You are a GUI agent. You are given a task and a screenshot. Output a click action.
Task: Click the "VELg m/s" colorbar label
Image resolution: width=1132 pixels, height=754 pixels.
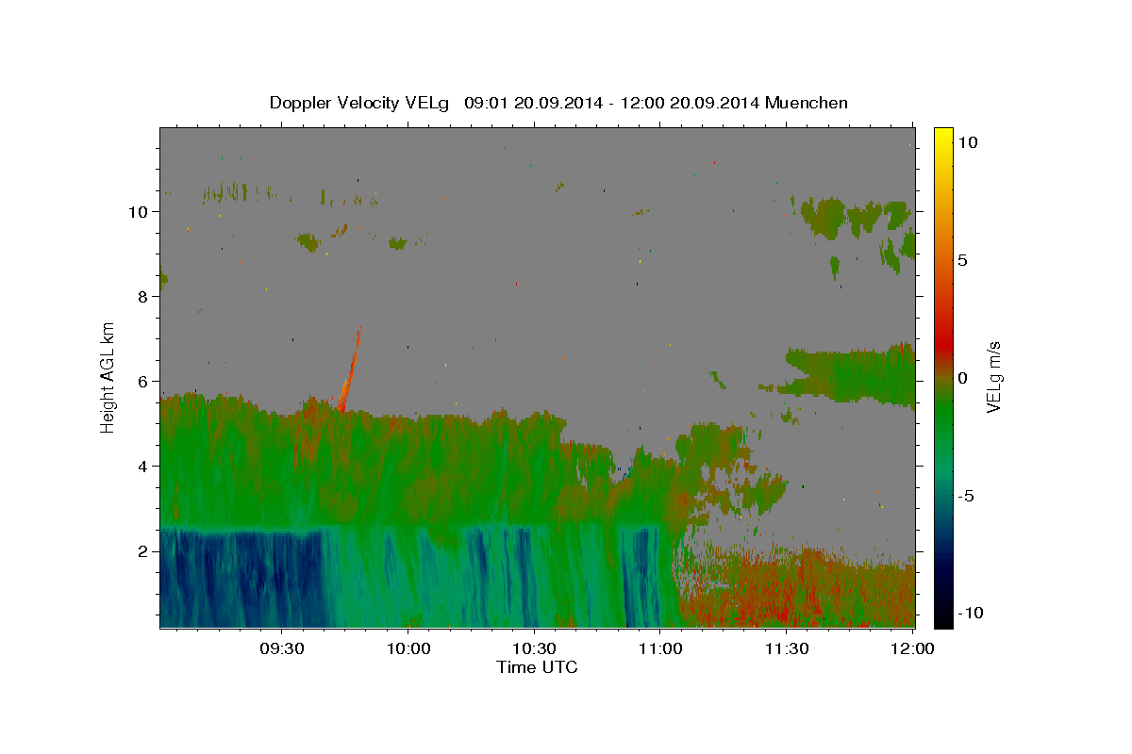[x=993, y=377]
